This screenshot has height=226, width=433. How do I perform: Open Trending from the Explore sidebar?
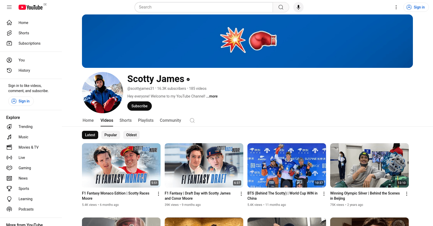[x=26, y=127]
